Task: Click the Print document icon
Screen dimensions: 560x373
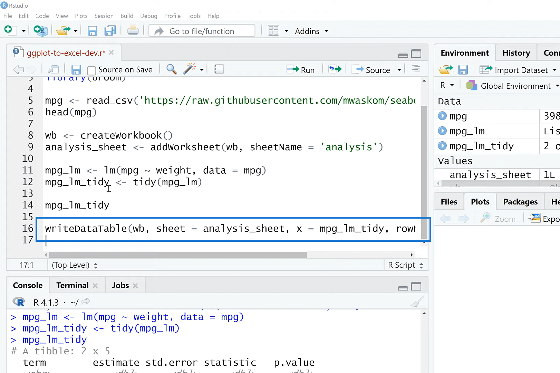Action: pos(133,30)
